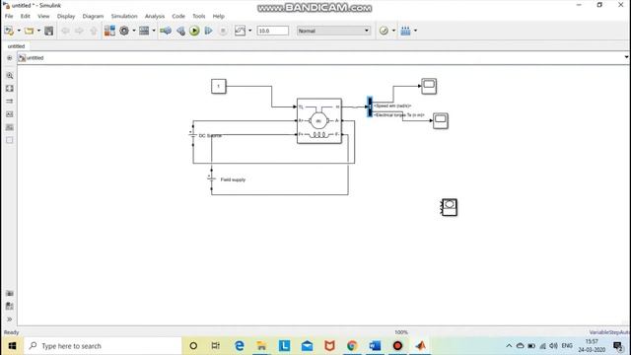The height and width of the screenshot is (355, 631).
Task: Click the Windows Start button
Action: click(12, 346)
